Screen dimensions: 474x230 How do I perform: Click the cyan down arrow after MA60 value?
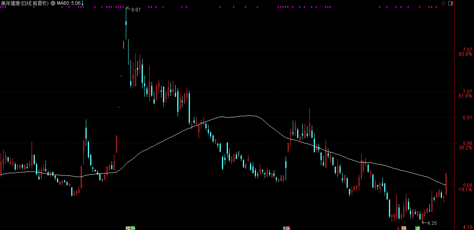coord(83,3)
